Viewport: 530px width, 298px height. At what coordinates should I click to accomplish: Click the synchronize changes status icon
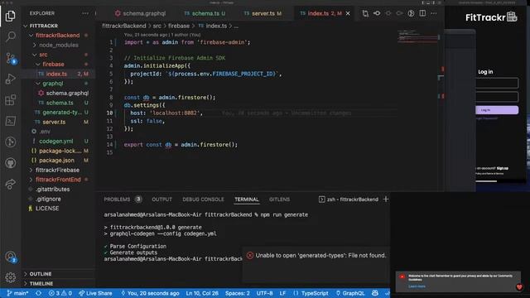[39, 293]
